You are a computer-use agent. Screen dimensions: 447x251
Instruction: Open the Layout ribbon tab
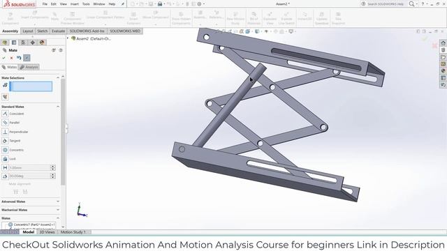28,31
